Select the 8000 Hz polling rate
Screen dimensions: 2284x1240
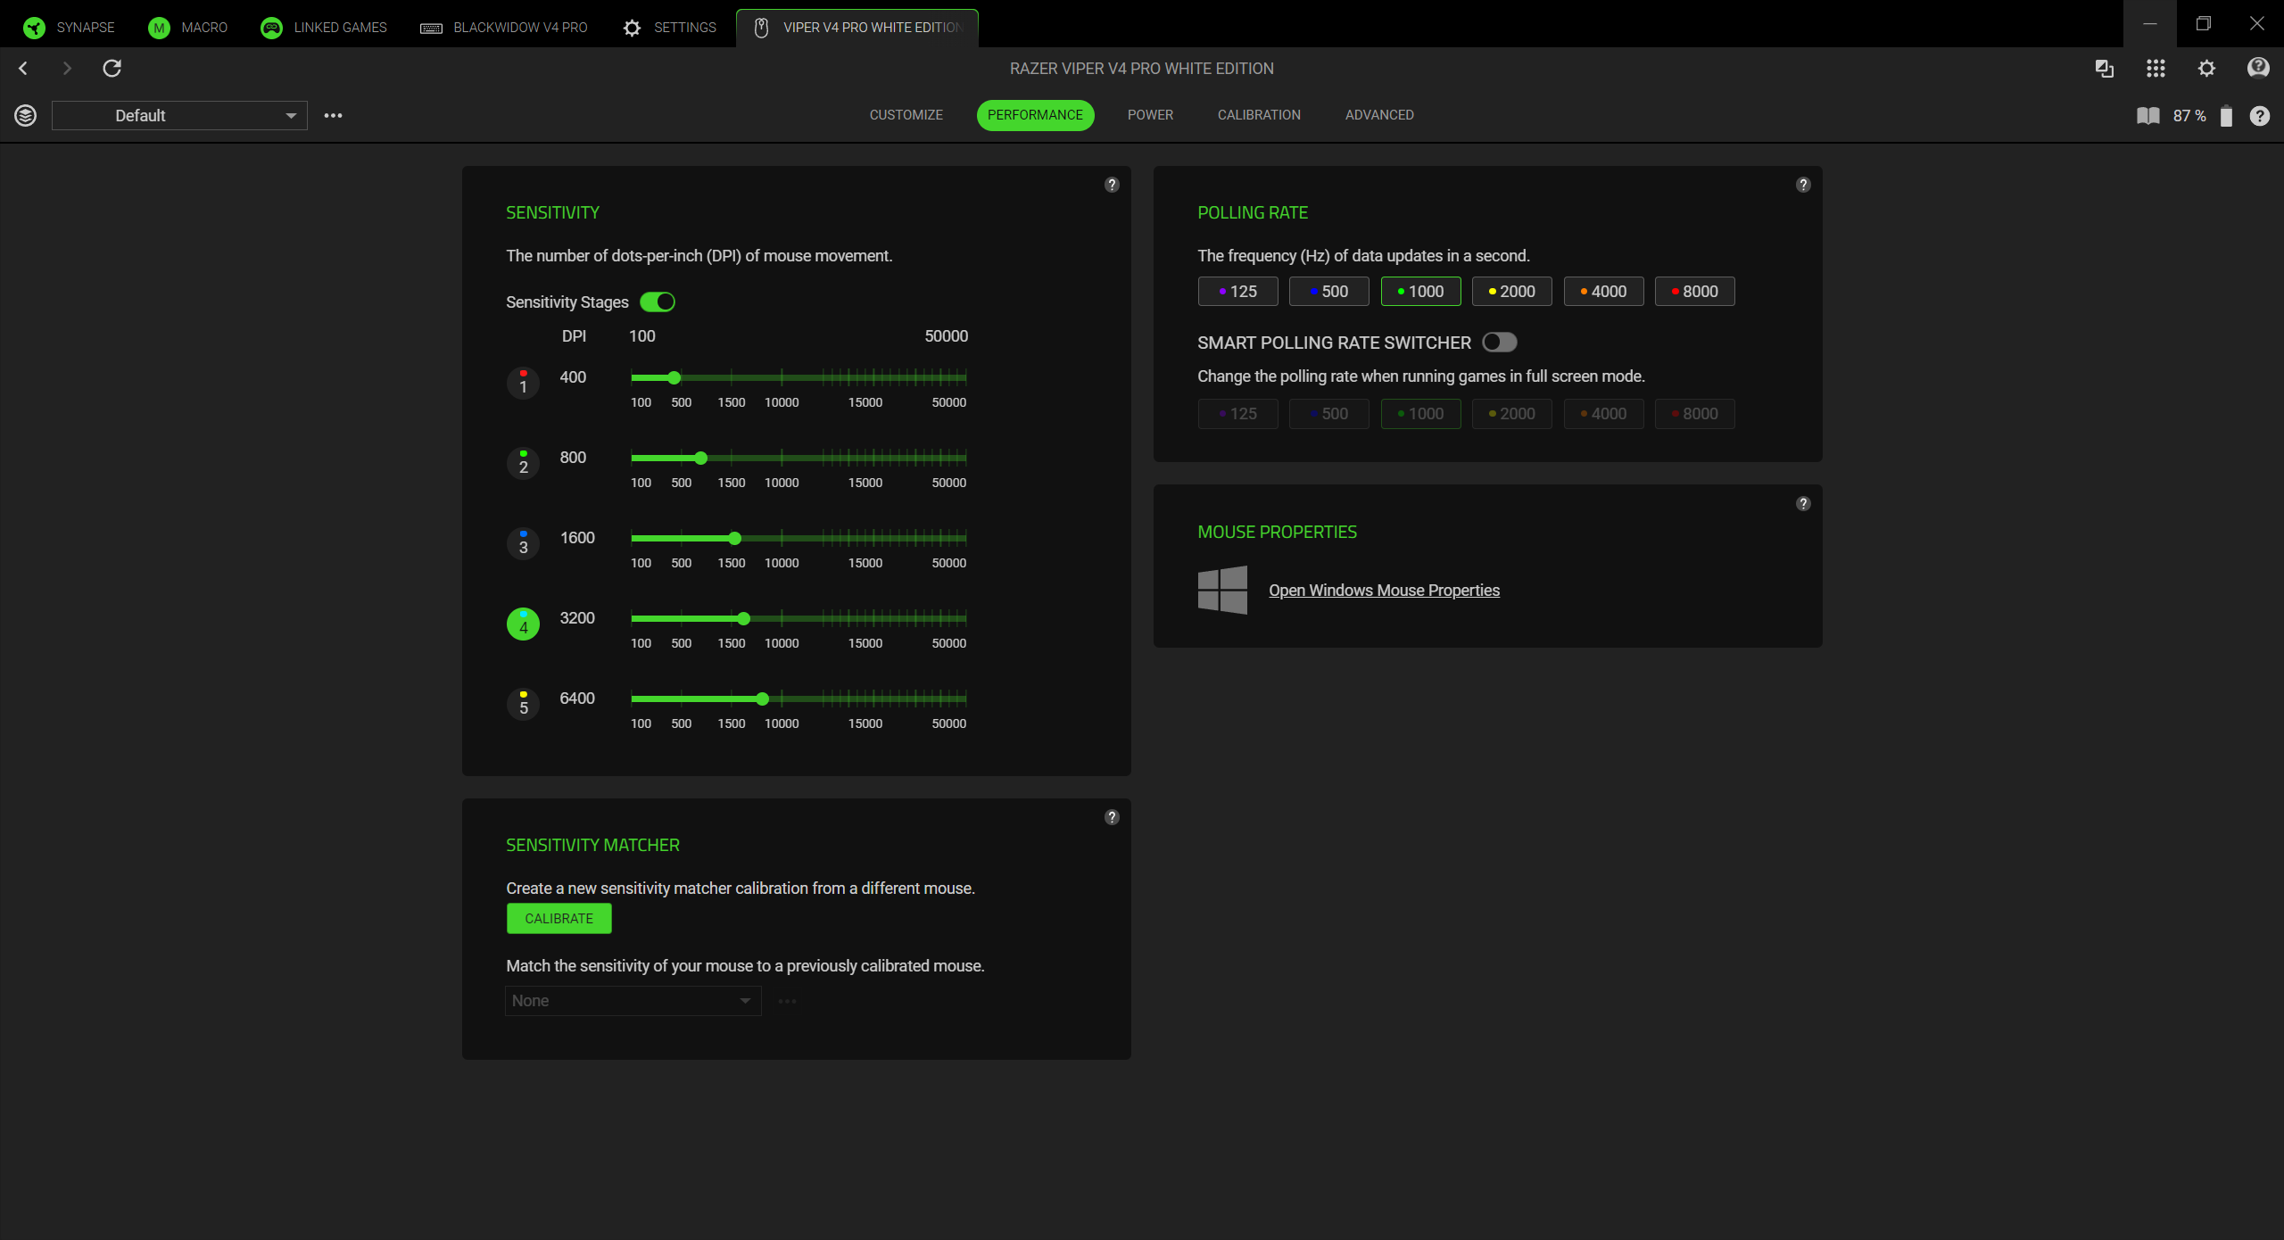(x=1694, y=291)
